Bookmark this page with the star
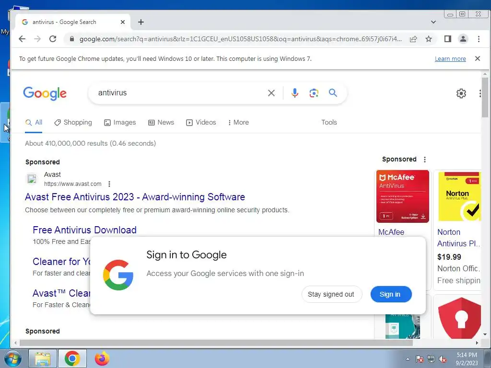Image resolution: width=491 pixels, height=368 pixels. pos(429,39)
